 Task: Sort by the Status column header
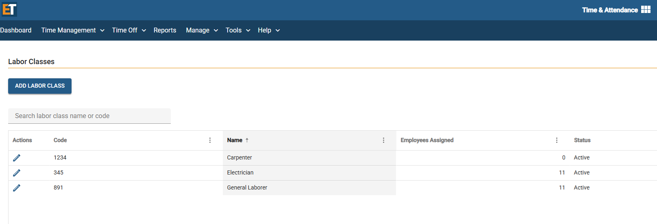[x=582, y=140]
